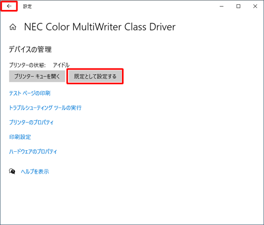The width and height of the screenshot is (264, 225).
Task: Open the printer queue button
Action: click(x=37, y=76)
